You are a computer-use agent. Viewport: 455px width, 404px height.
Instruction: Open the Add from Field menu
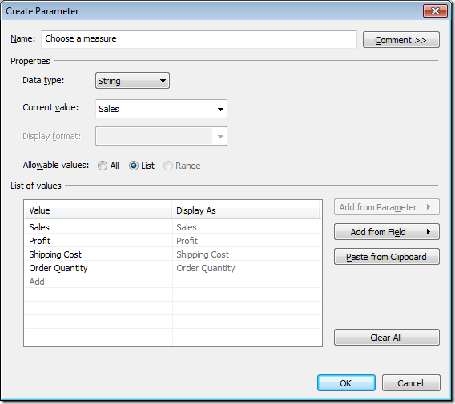387,231
